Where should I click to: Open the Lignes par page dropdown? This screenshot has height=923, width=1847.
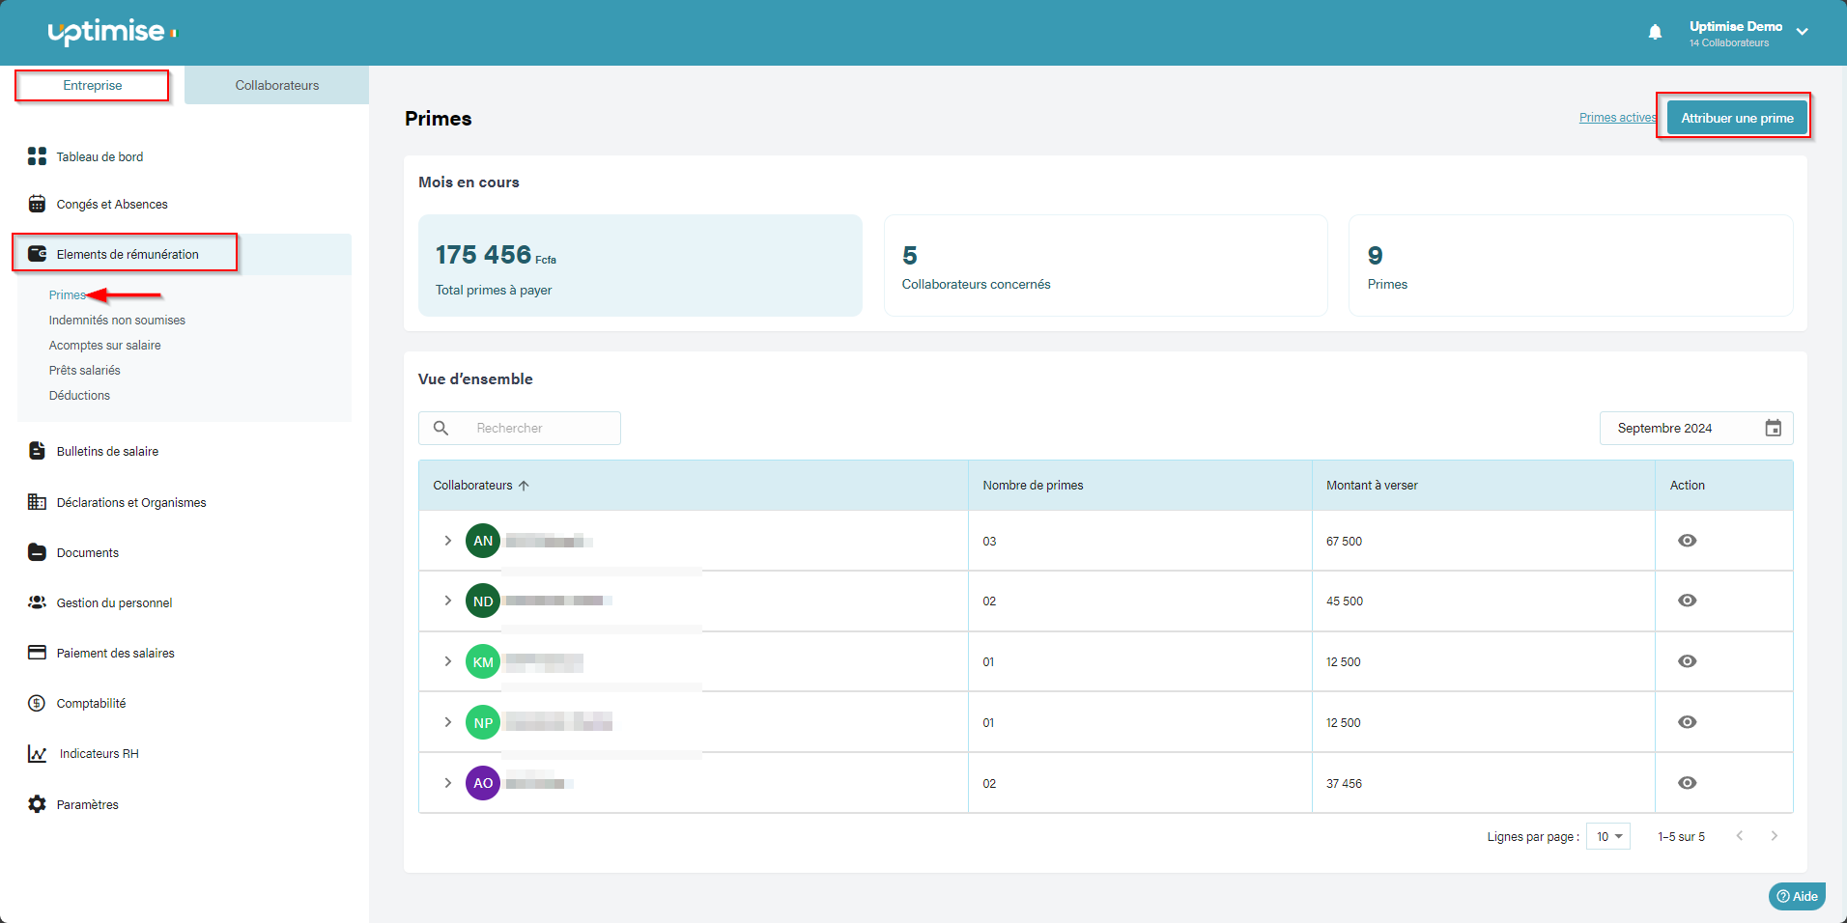[x=1608, y=836]
